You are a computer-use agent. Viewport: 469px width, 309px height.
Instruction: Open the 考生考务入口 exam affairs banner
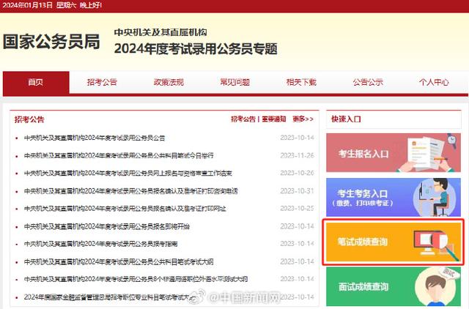(393, 197)
